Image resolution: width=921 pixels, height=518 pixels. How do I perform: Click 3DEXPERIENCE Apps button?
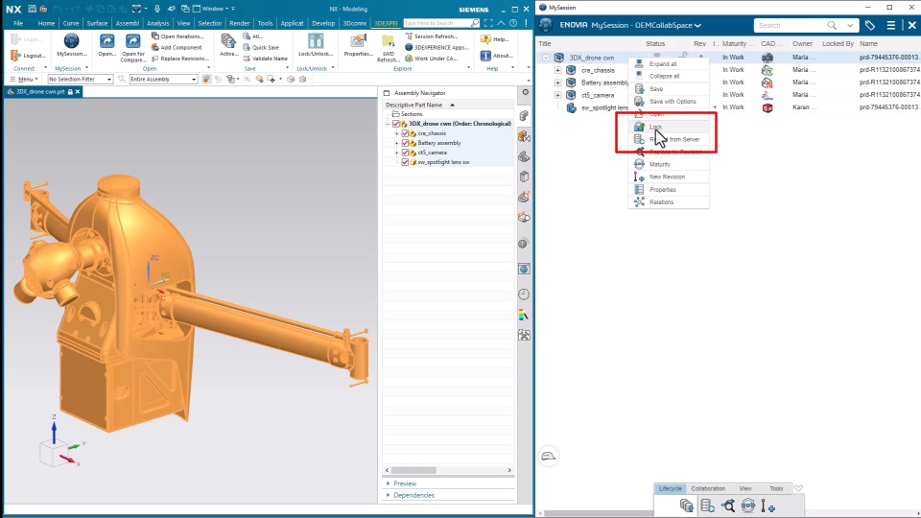click(437, 47)
